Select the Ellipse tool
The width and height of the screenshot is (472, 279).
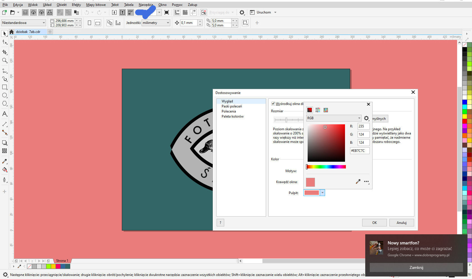(4, 95)
